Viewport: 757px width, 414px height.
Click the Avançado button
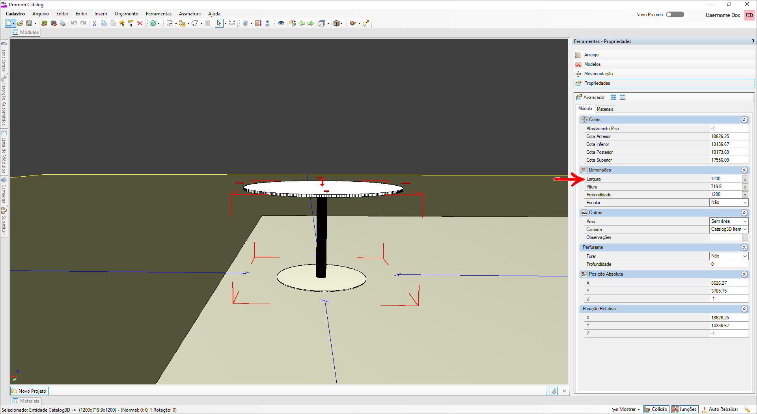[590, 97]
